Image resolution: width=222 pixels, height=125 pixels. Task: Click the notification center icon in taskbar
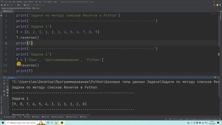click(218, 123)
